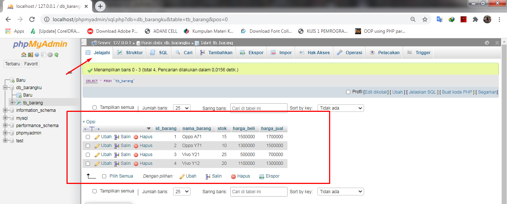Tick the checkbox for Vivo Y21 row
This screenshot has width=507, height=204.
pos(88,155)
